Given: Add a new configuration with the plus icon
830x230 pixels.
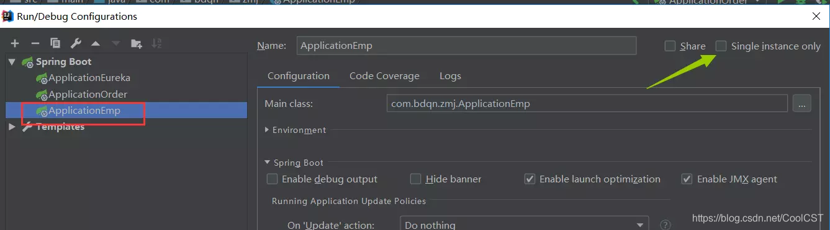Looking at the screenshot, I should click(x=15, y=43).
